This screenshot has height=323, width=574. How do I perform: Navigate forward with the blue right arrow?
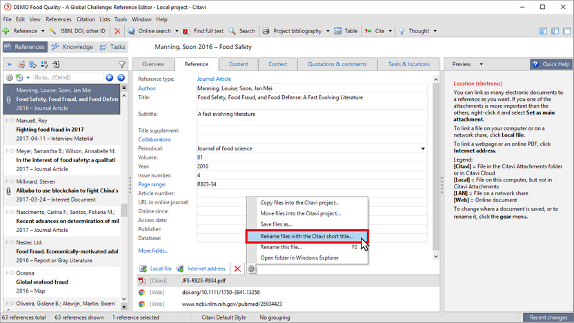121,77
